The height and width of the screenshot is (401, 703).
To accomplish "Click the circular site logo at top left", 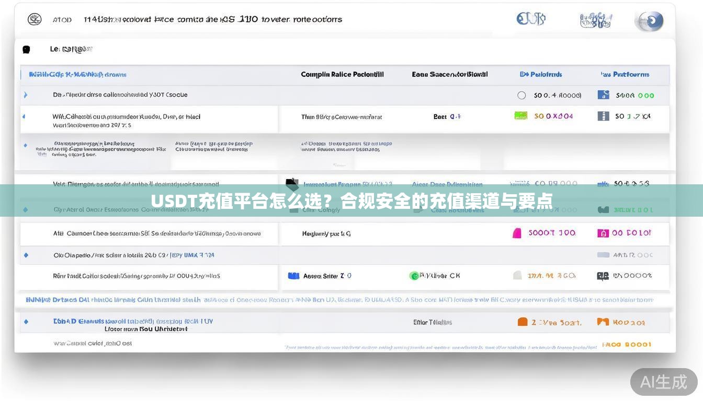I will pyautogui.click(x=35, y=19).
